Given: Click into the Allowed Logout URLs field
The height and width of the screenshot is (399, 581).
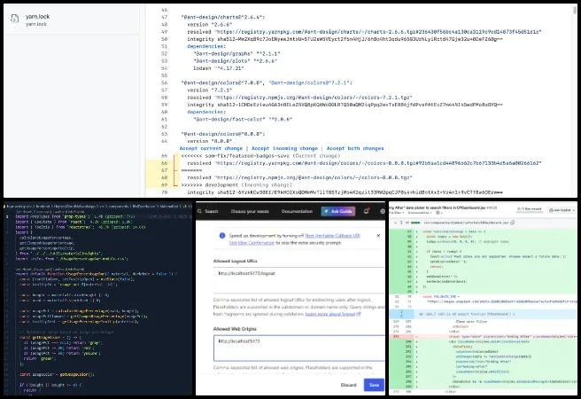Looking at the screenshot, I should (299, 280).
